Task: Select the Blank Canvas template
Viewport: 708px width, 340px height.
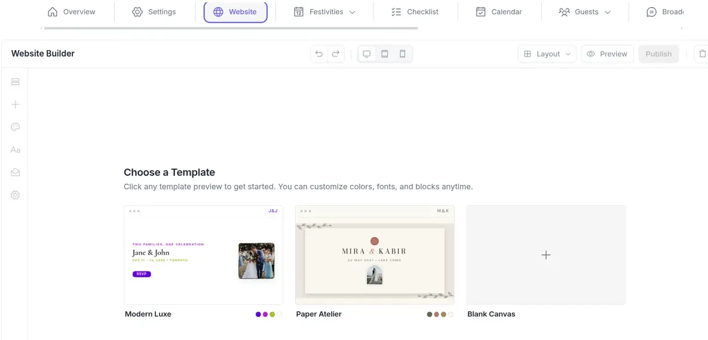Action: (x=546, y=255)
